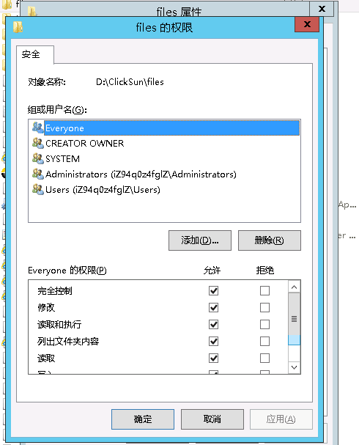The image size is (359, 445).
Task: Click the permissions list scroll-up arrow
Action: click(294, 287)
